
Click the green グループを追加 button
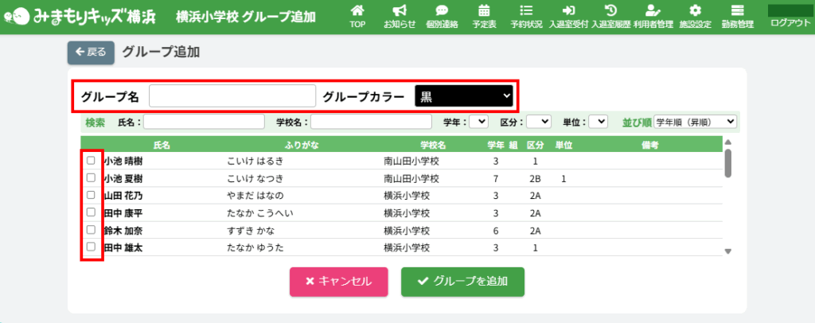point(462,282)
